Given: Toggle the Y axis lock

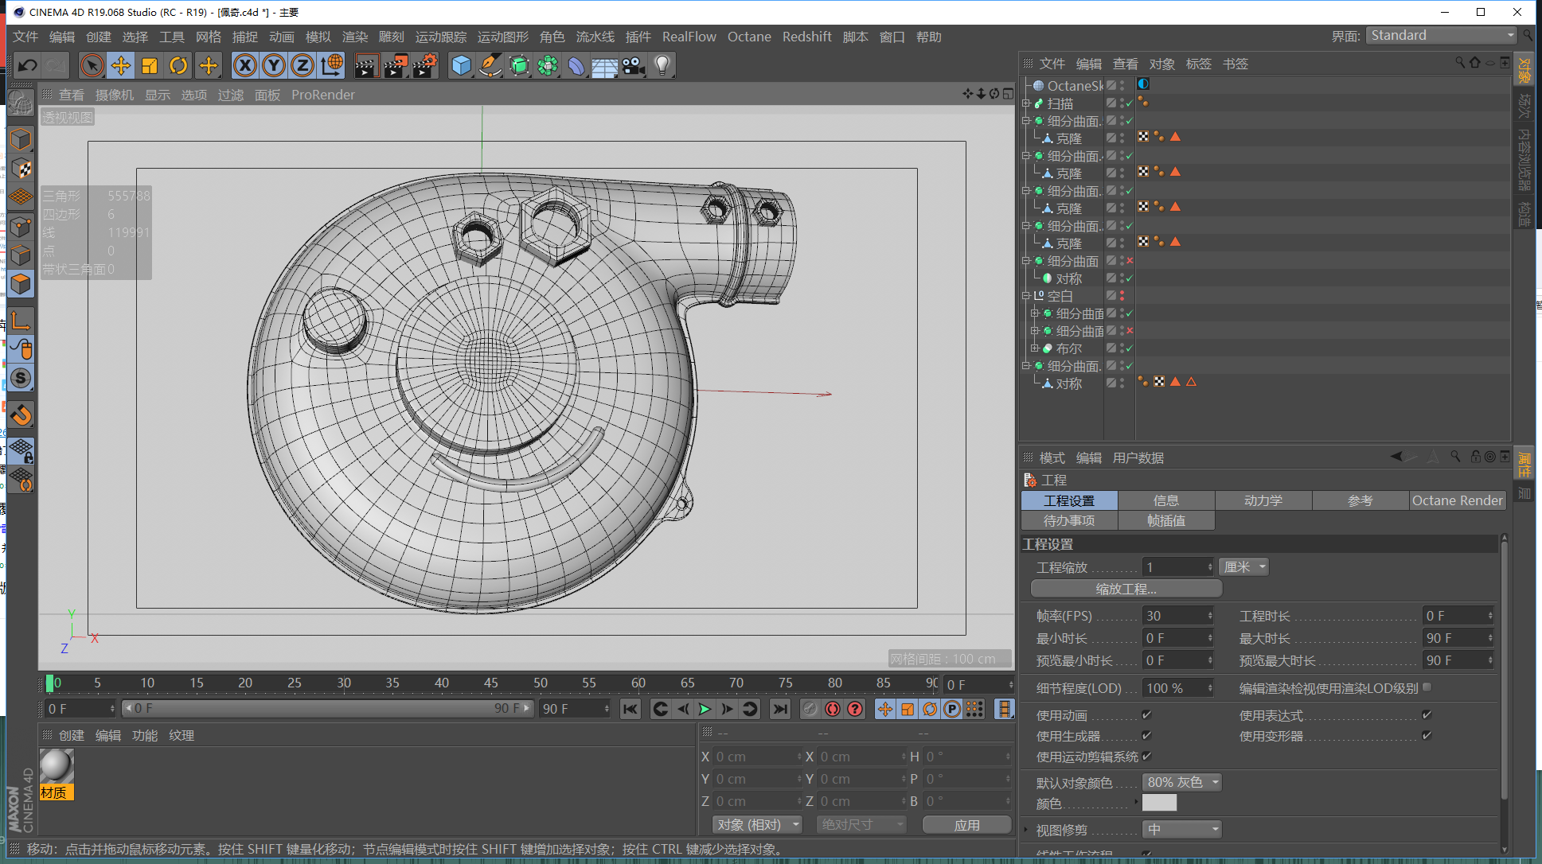Looking at the screenshot, I should click(274, 65).
